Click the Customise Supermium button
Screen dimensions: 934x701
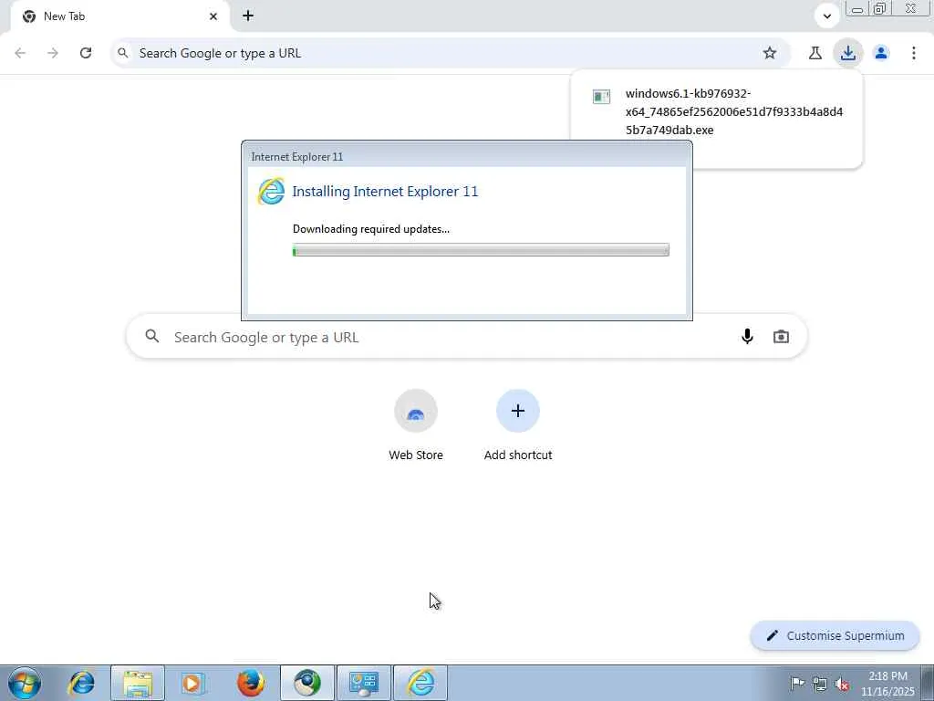click(x=835, y=635)
